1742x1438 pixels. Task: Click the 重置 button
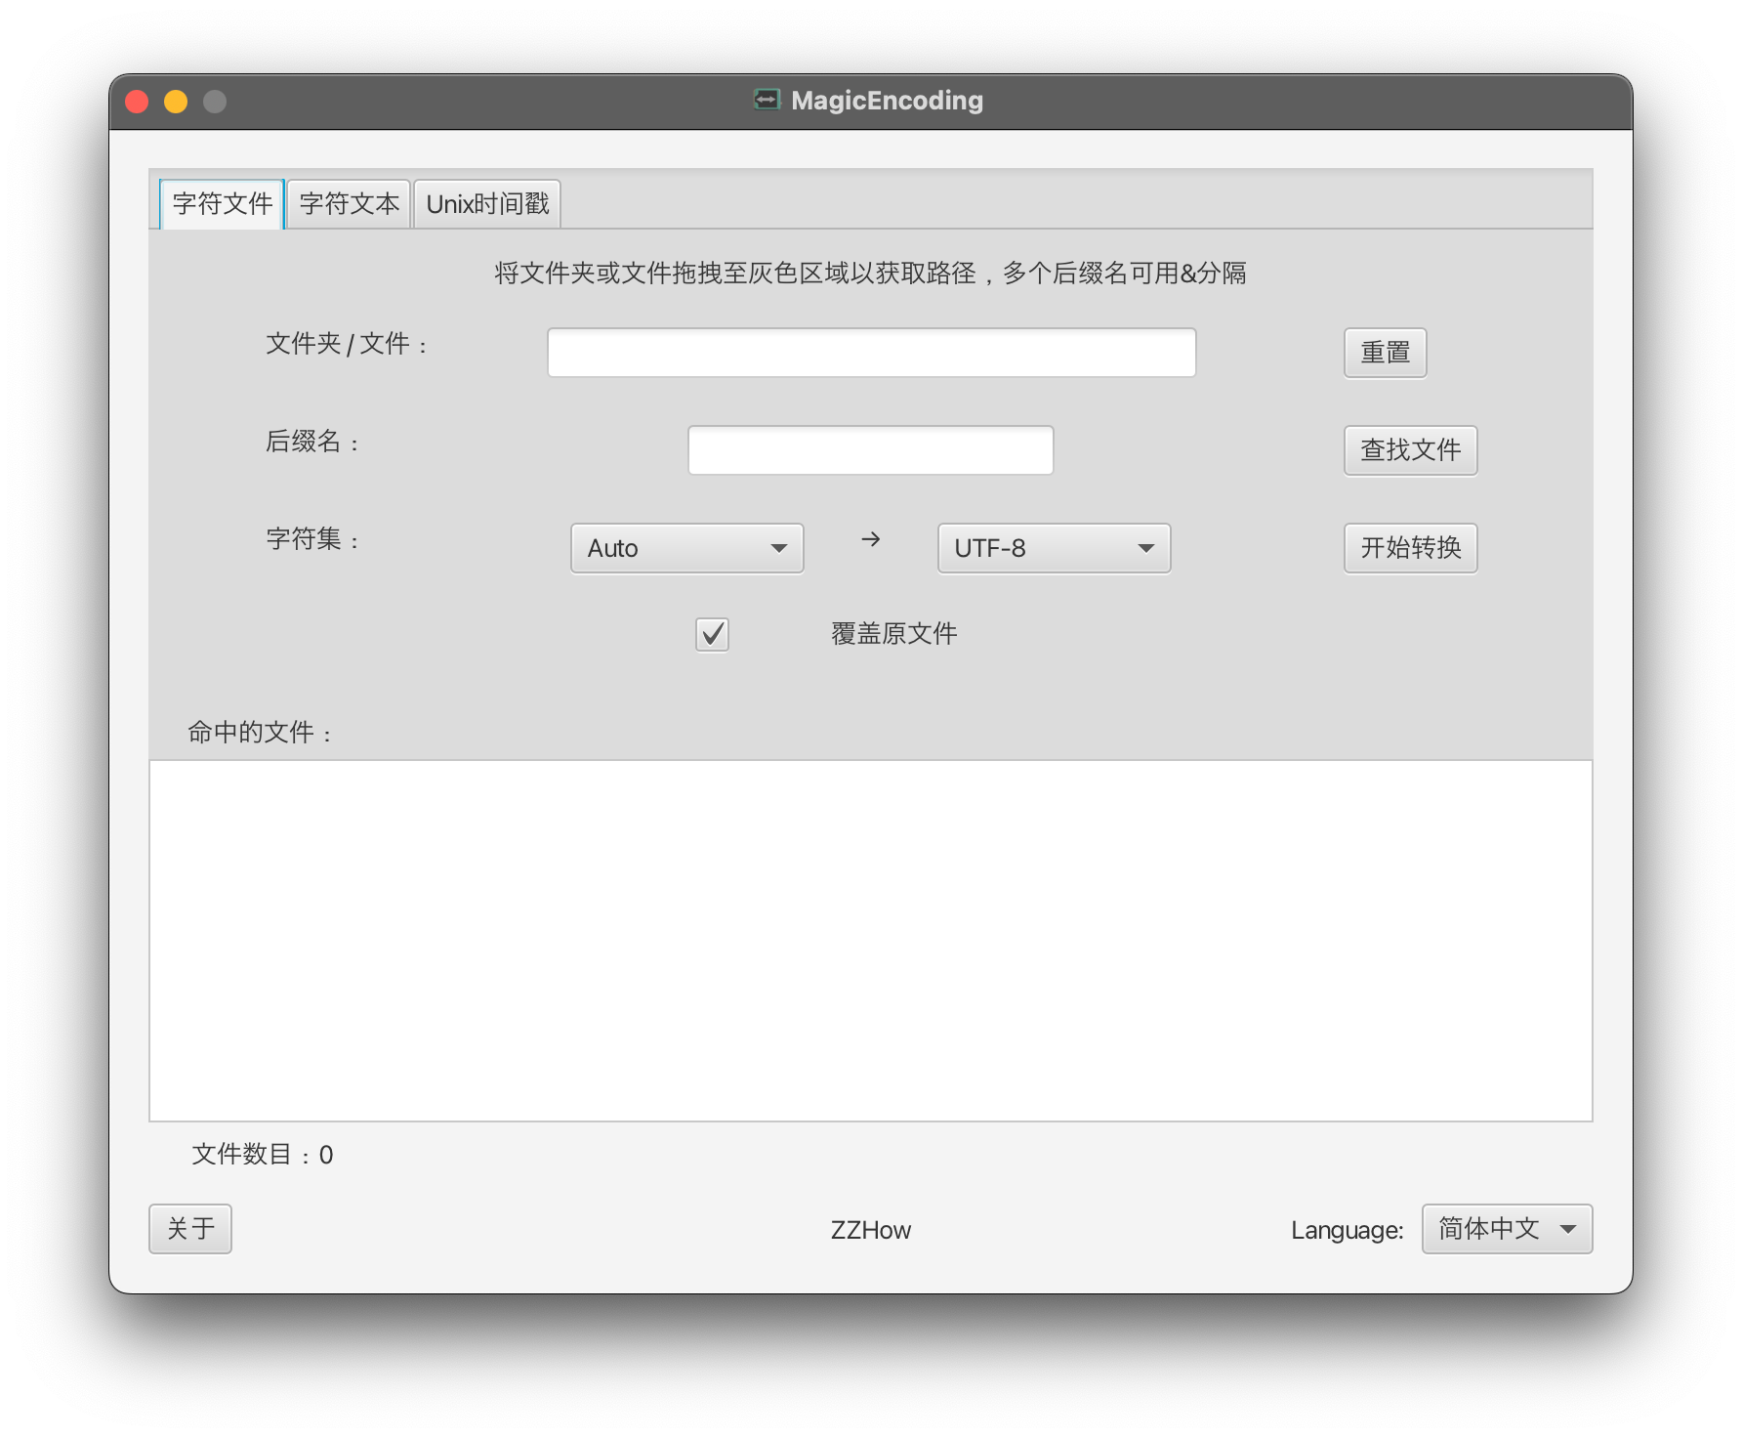(x=1385, y=353)
